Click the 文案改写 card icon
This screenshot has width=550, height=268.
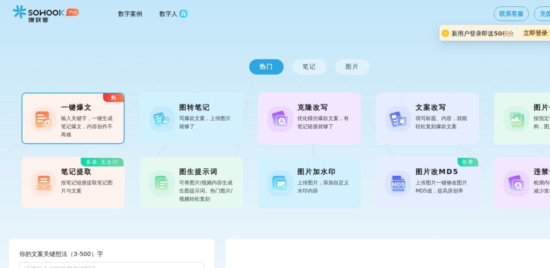point(398,119)
